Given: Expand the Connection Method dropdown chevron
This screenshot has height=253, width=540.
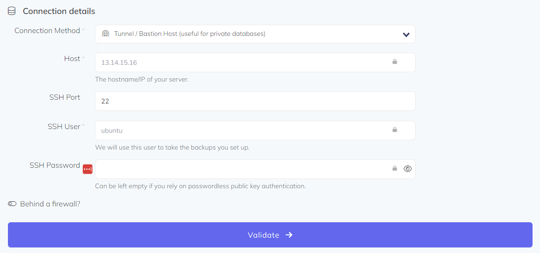Looking at the screenshot, I should [x=406, y=34].
